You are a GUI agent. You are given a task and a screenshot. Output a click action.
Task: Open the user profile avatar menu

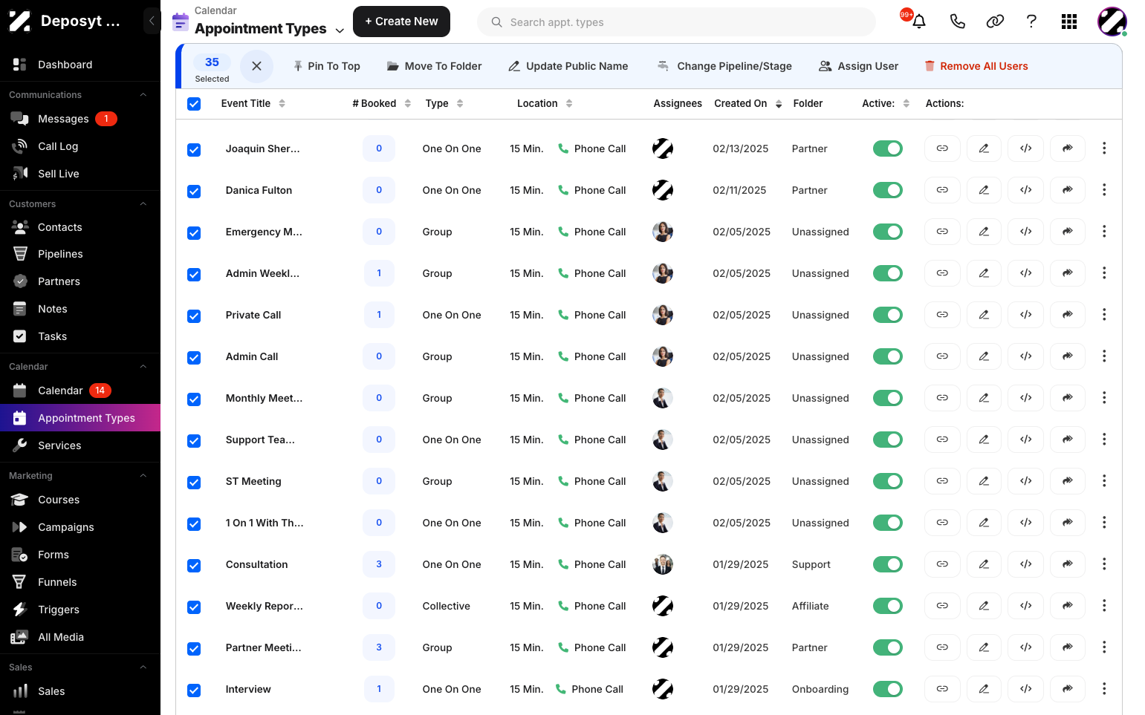1112,22
